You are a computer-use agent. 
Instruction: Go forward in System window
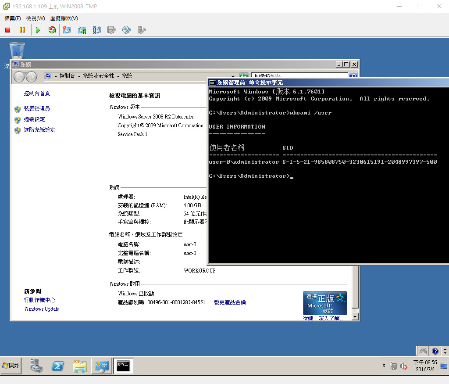[x=31, y=77]
